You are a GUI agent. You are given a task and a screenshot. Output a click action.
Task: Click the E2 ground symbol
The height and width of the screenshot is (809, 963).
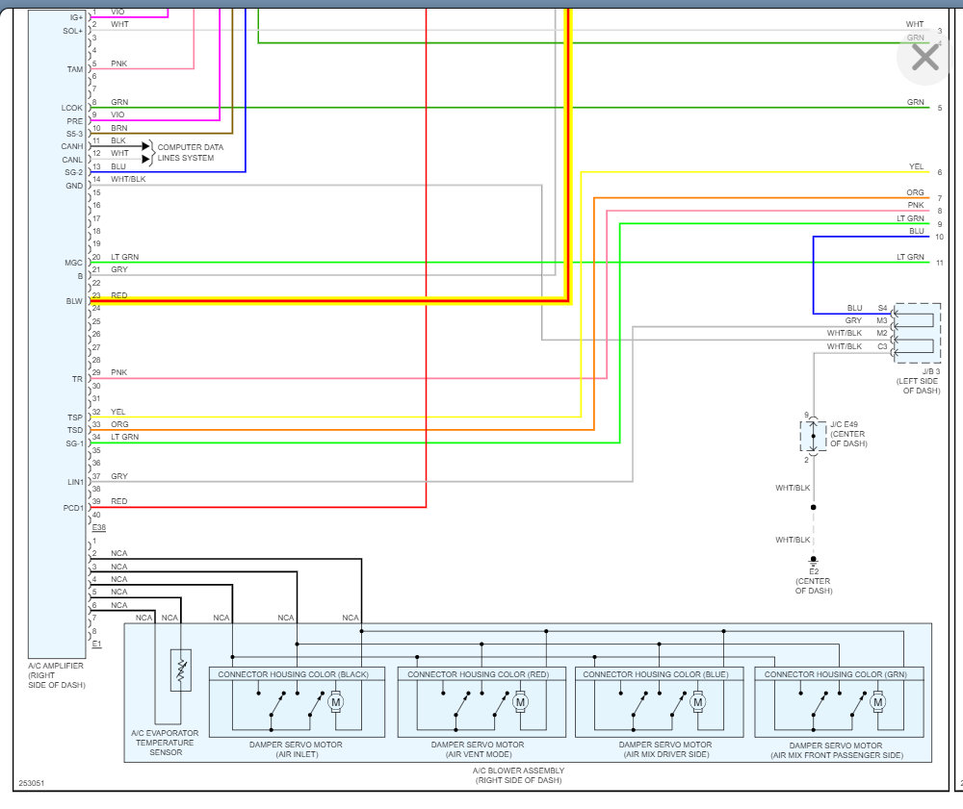click(x=813, y=561)
